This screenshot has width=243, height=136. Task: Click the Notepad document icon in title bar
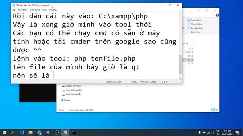[x=14, y=5]
